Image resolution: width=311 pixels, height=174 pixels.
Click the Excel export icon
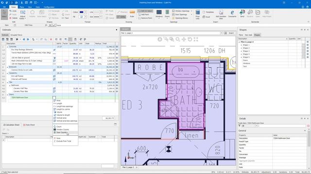(206, 17)
